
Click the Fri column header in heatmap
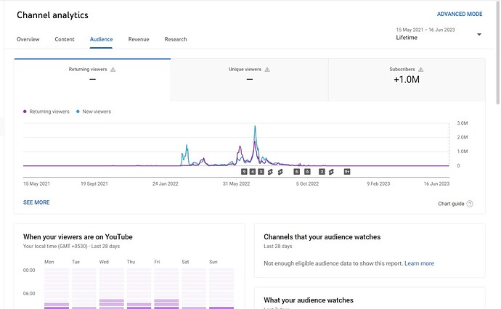click(x=157, y=262)
